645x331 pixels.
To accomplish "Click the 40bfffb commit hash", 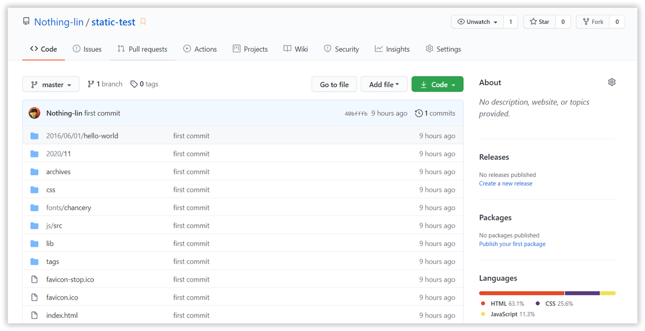I will [x=356, y=114].
